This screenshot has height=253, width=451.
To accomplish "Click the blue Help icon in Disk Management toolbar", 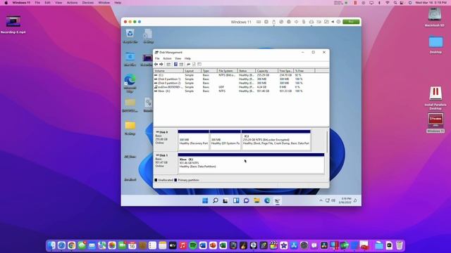I will (x=175, y=64).
